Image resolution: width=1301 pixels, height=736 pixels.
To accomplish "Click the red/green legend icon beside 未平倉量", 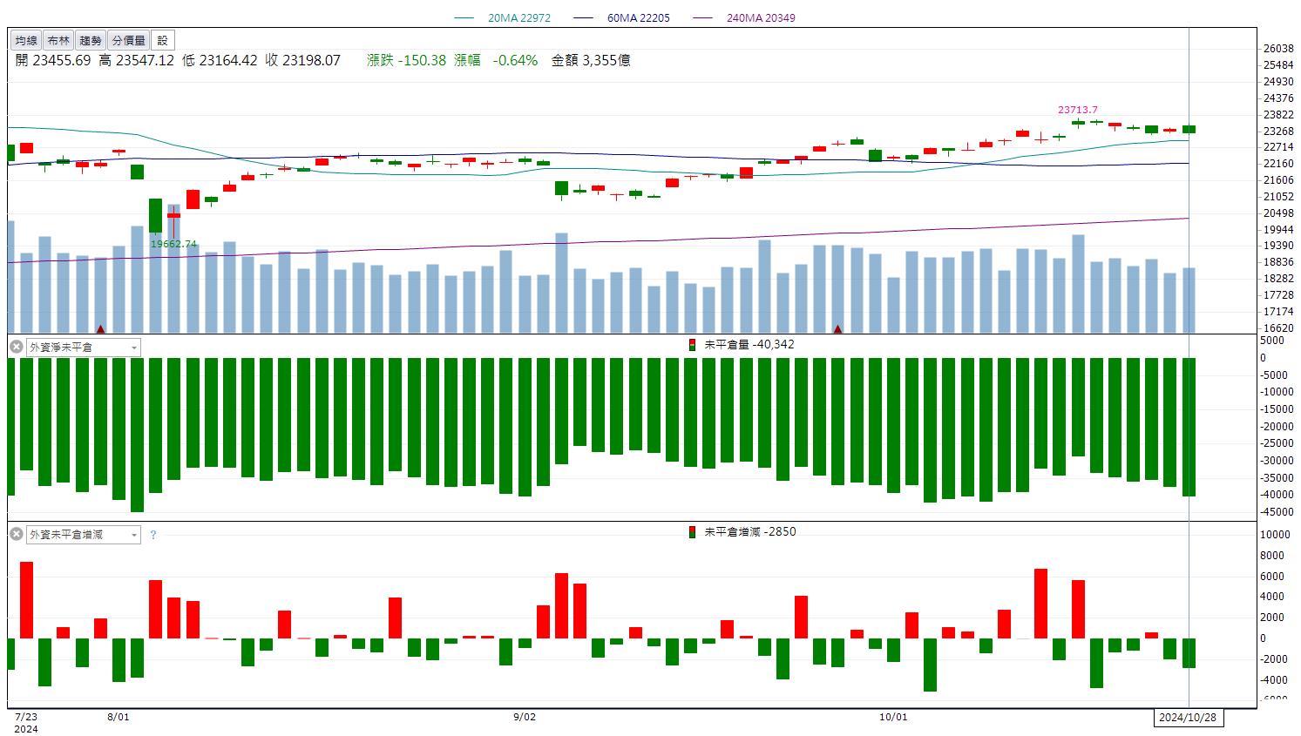I will coord(693,344).
